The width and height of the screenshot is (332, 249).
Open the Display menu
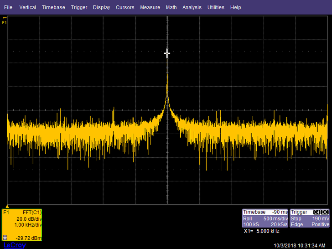coord(101,7)
